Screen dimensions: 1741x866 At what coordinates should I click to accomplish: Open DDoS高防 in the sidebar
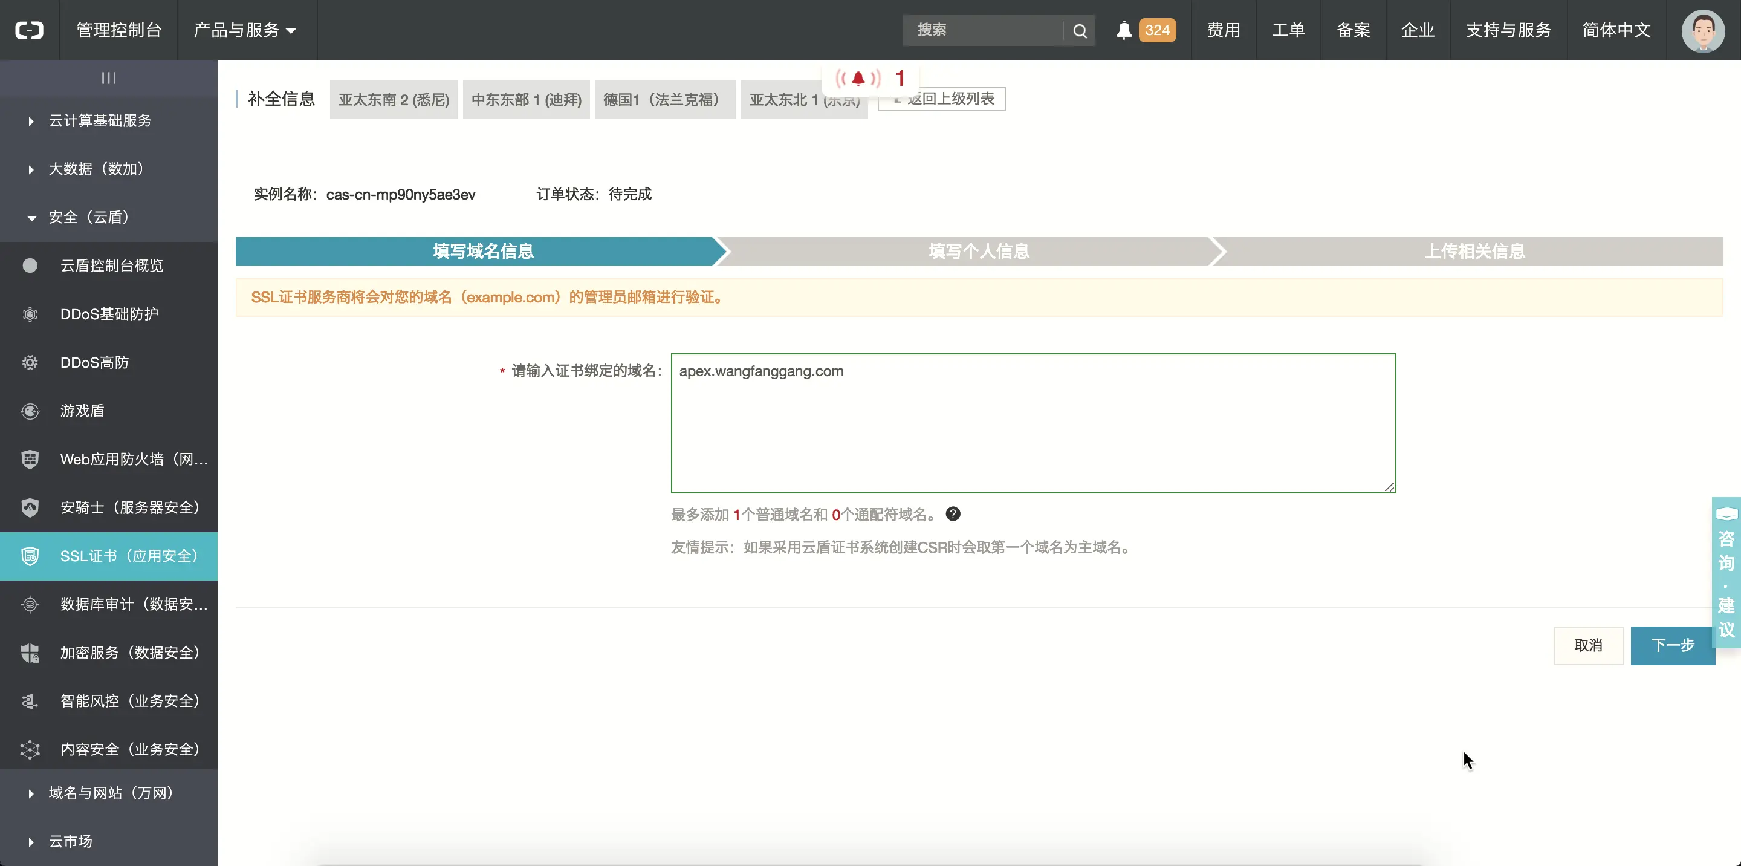[x=95, y=362]
